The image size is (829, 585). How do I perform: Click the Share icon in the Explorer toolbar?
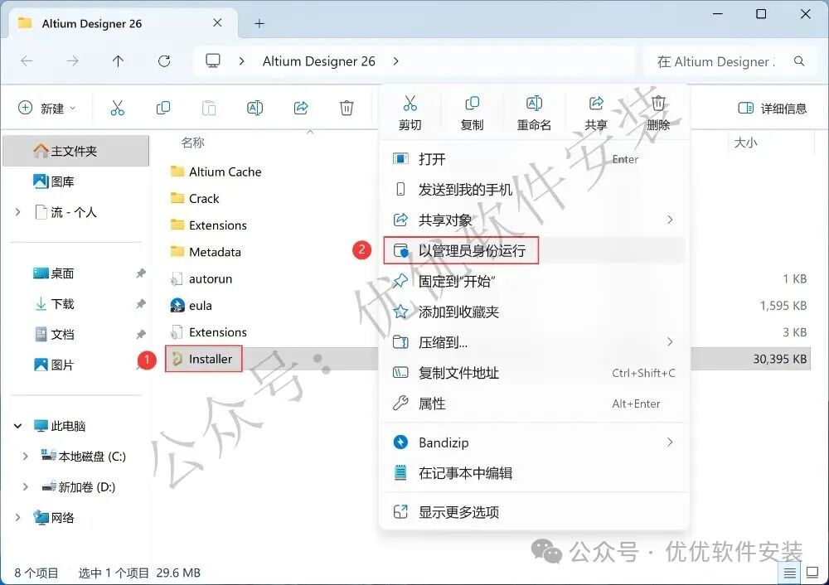[x=301, y=108]
